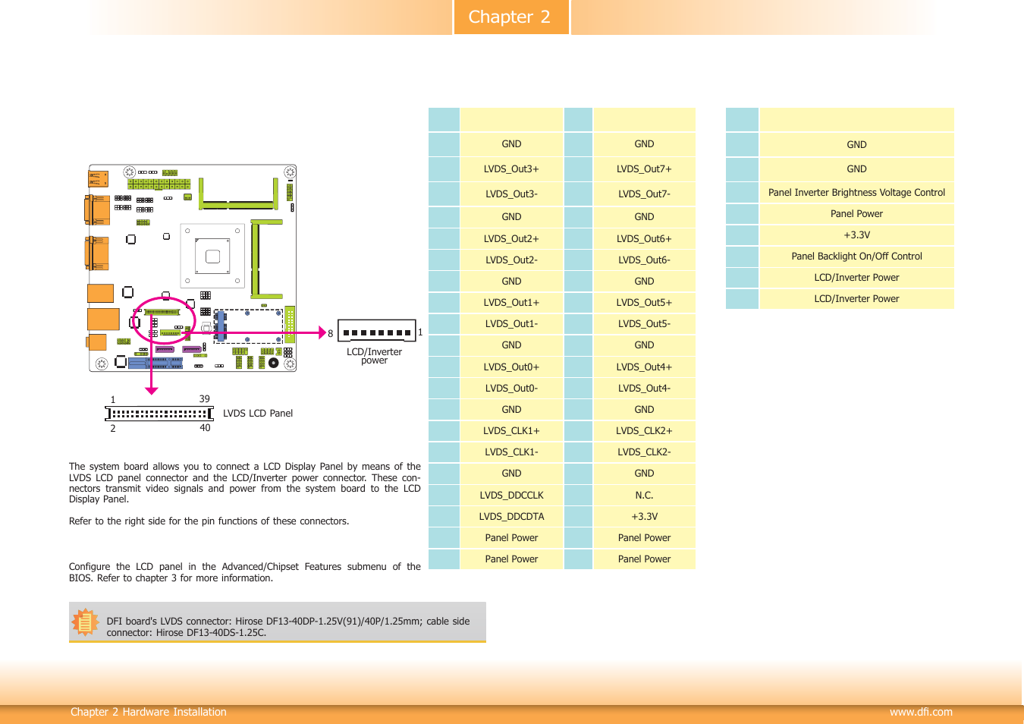Click the paragraph starting "The system board allows"
Screen dimensions: 1024x724
244,483
